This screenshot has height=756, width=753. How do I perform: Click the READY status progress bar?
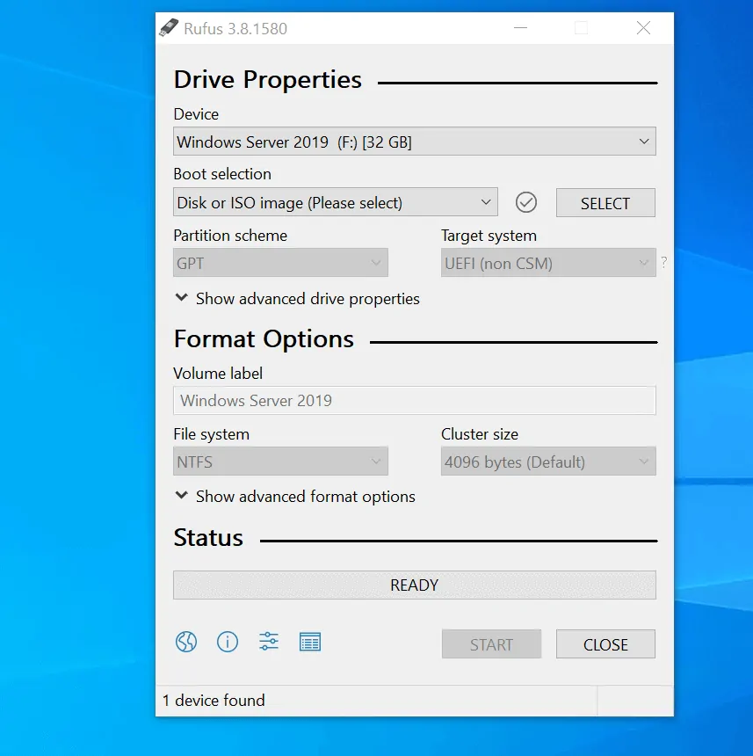[x=414, y=585]
